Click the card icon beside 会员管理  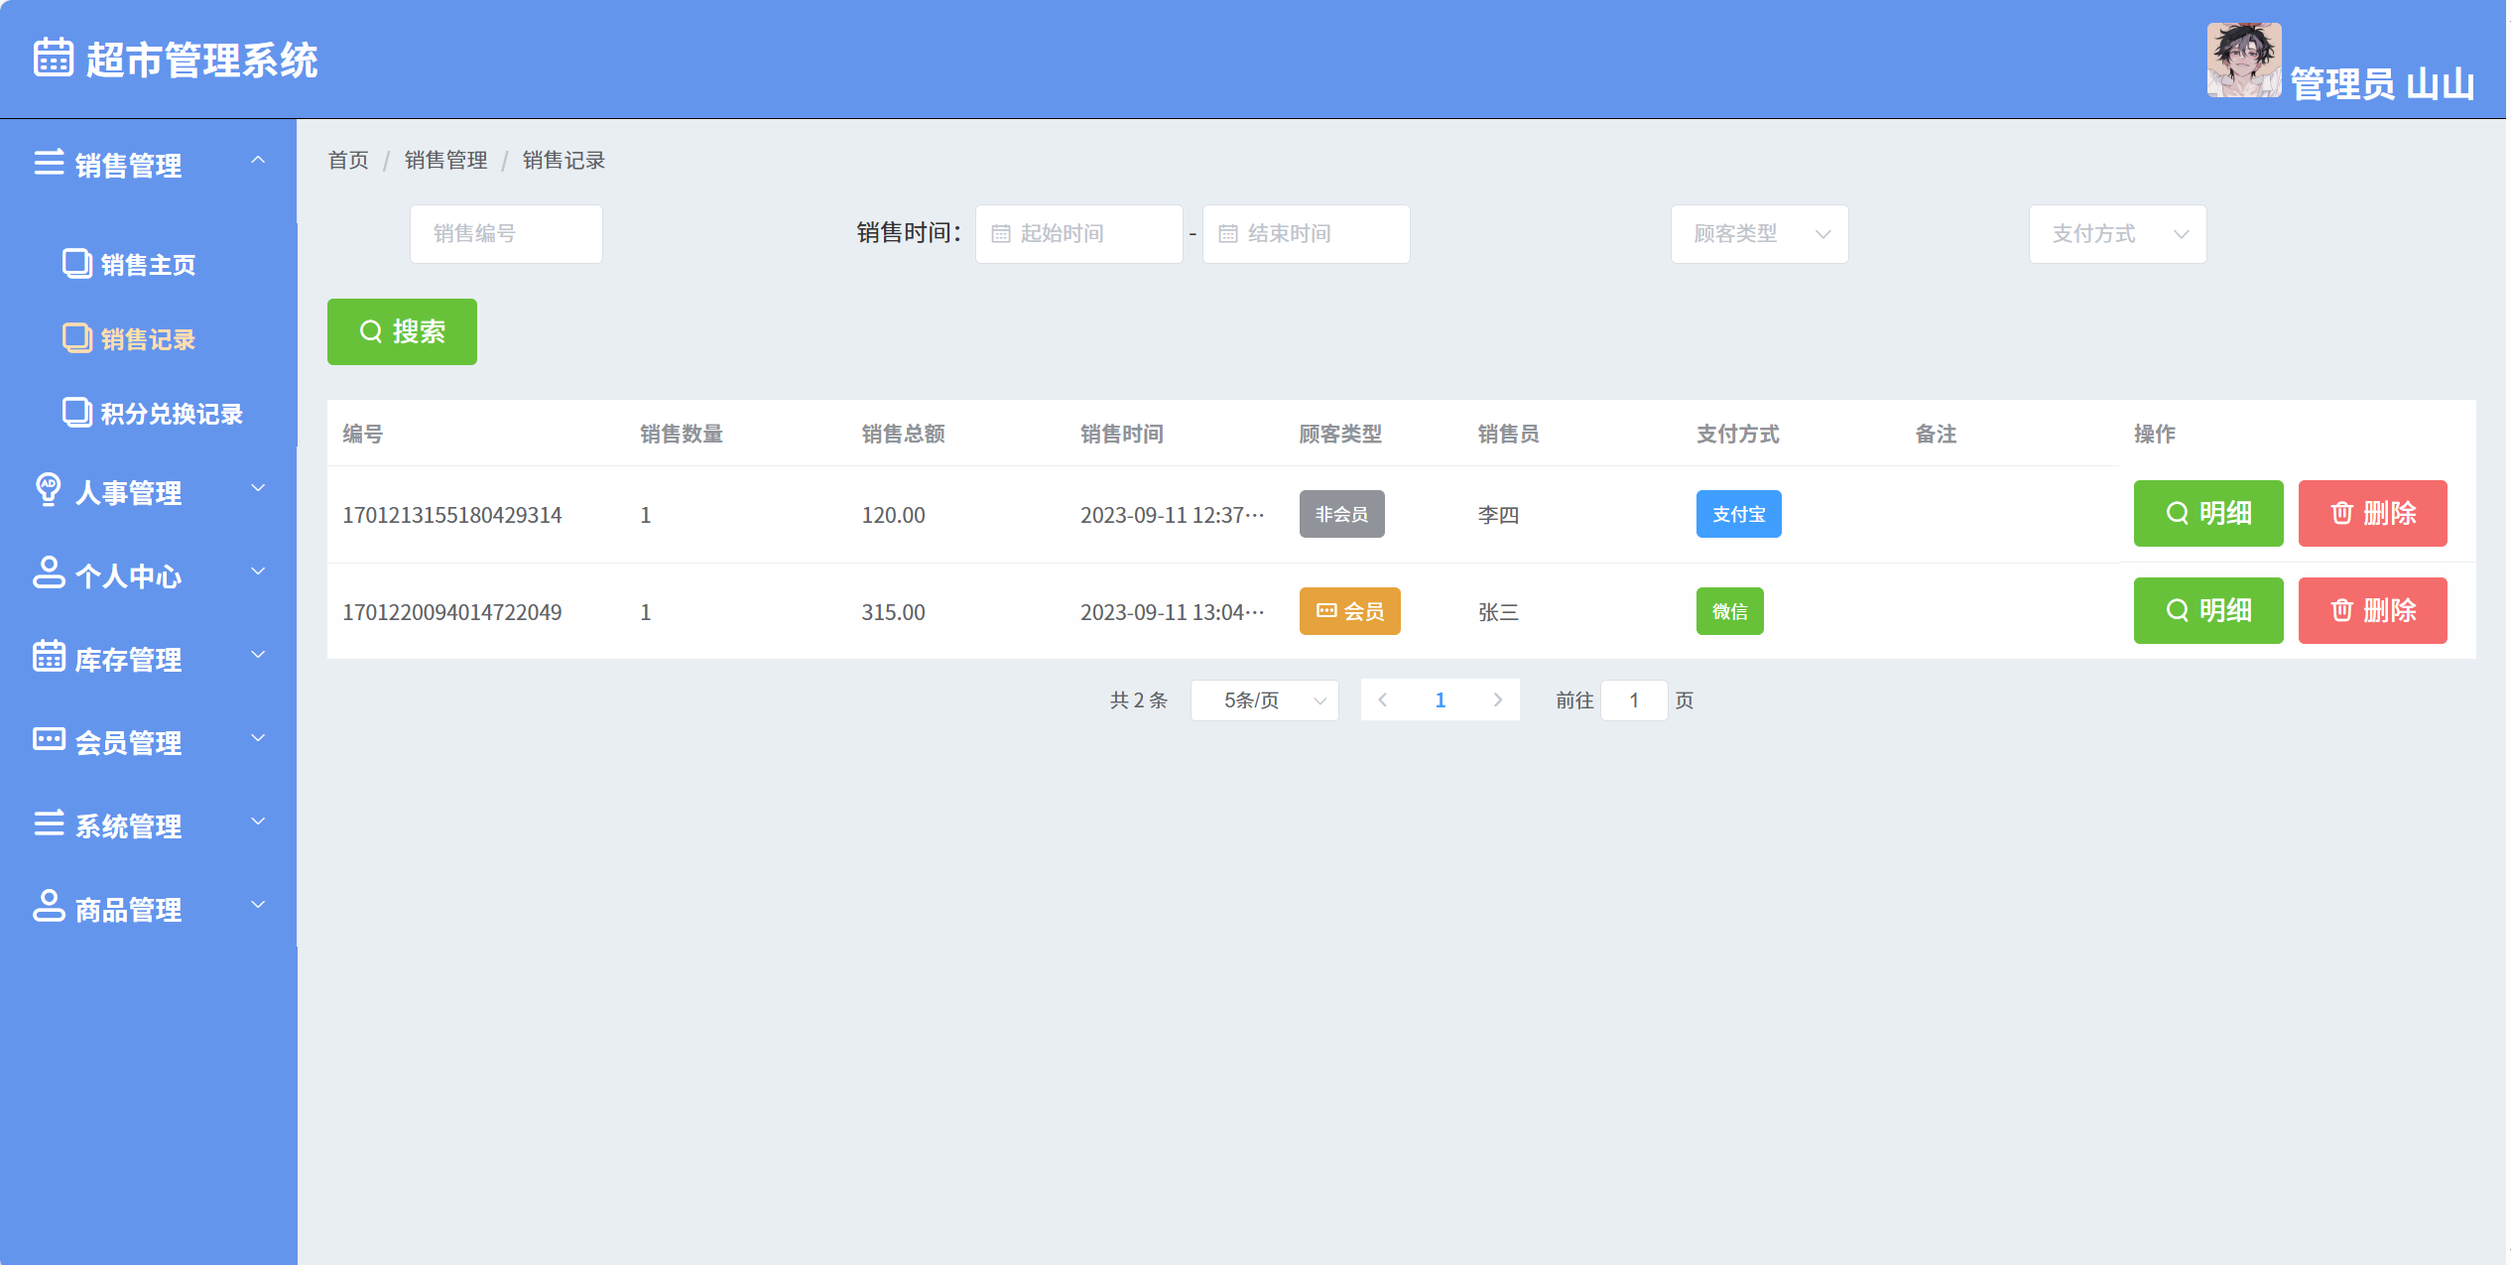coord(49,739)
